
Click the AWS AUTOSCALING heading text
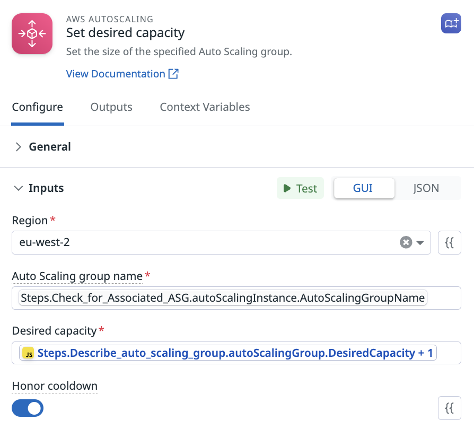(109, 19)
